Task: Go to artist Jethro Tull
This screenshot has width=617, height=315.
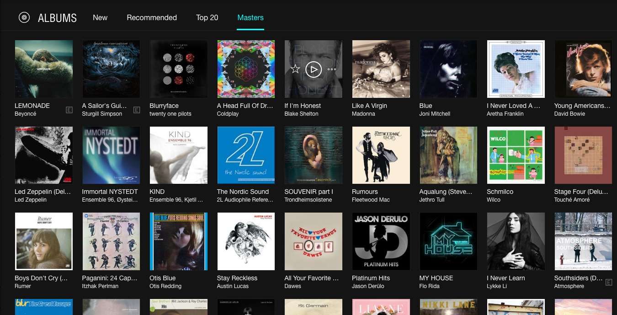Action: (432, 200)
